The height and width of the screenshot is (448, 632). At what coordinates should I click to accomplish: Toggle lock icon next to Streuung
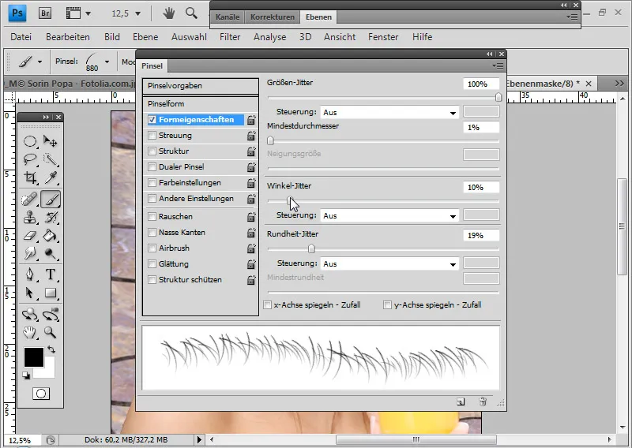pos(251,136)
